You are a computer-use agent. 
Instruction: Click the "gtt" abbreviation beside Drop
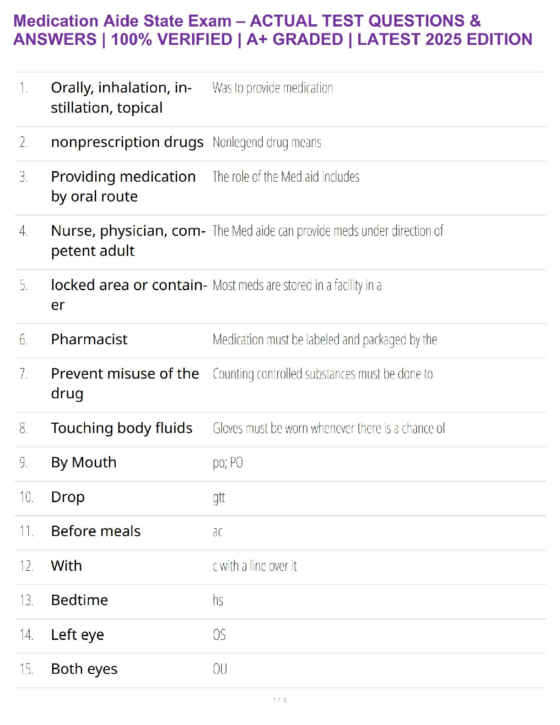[219, 498]
